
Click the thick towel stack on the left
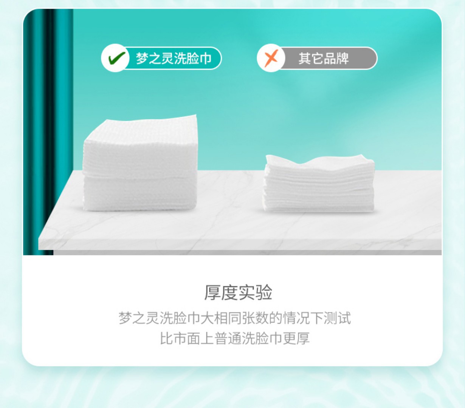[140, 163]
